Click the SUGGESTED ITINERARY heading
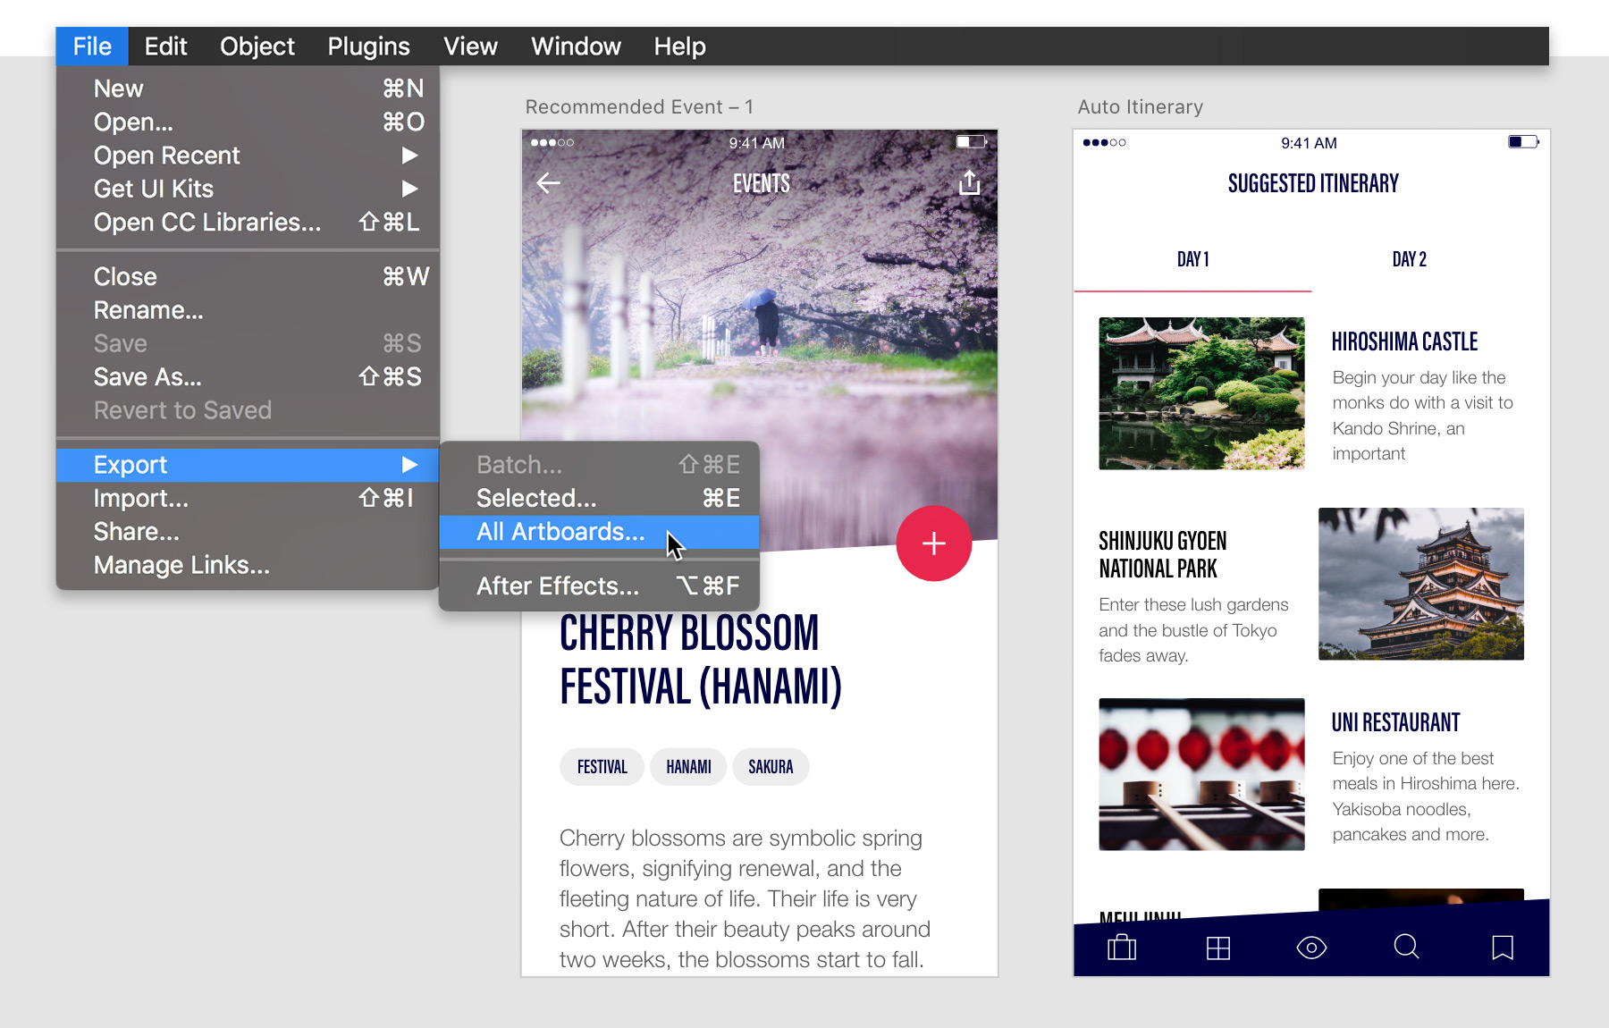This screenshot has height=1028, width=1609. [1312, 183]
